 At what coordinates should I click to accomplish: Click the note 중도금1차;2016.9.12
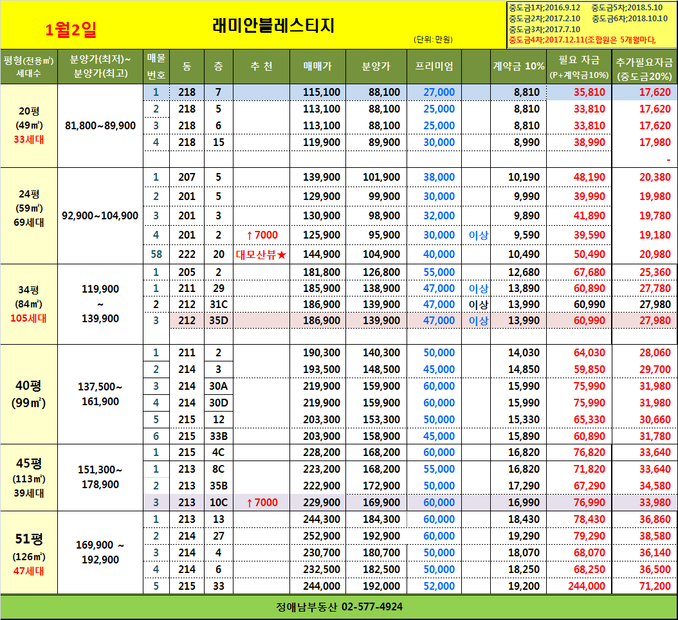544,8
